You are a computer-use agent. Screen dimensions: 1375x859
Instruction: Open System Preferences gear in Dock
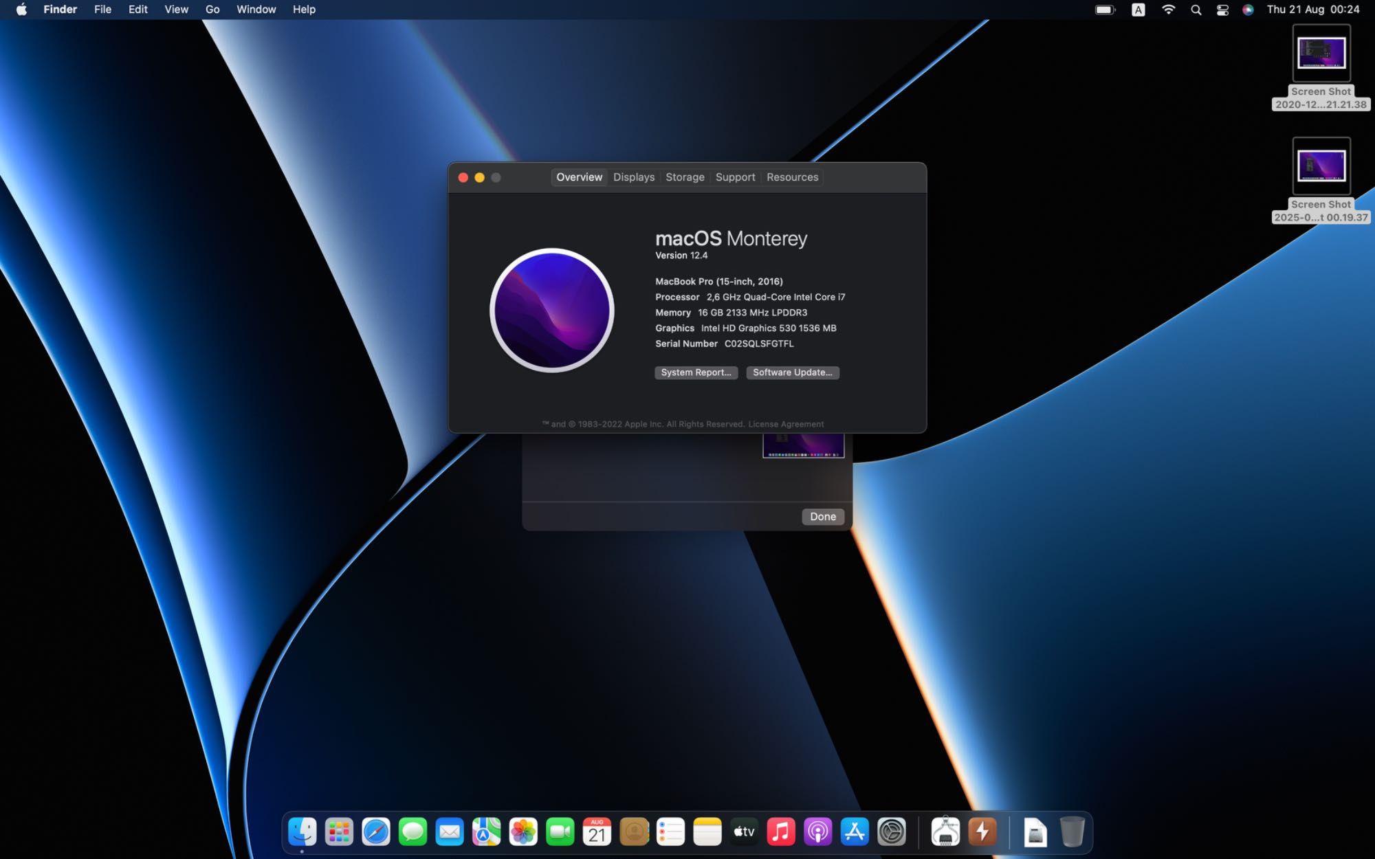coord(892,832)
